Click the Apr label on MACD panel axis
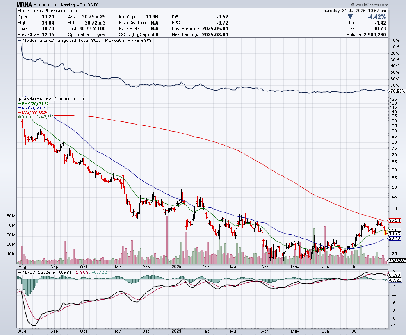The width and height of the screenshot is (406, 335). coord(265,331)
